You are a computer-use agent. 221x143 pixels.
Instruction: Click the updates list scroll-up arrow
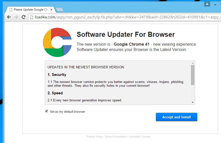pos(193,63)
